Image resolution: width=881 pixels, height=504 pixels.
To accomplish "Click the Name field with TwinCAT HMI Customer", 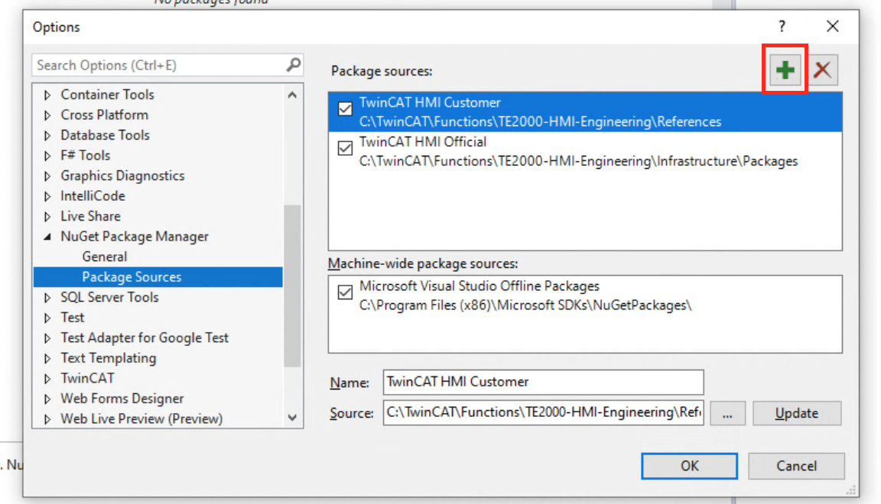I will point(543,383).
